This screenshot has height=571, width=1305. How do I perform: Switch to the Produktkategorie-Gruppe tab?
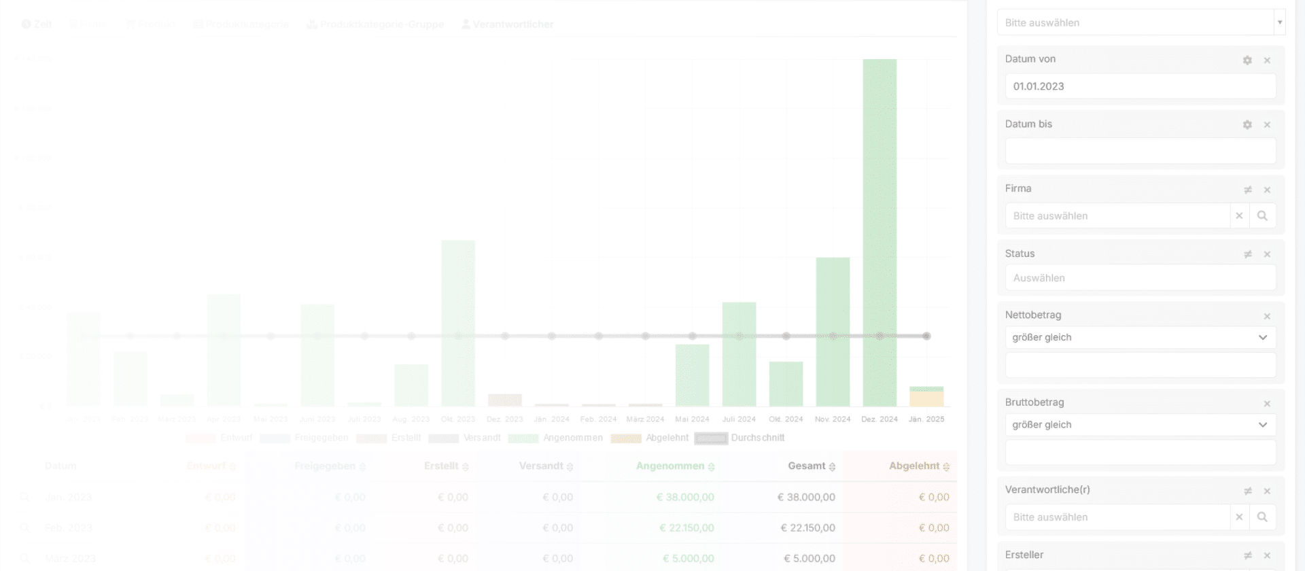[x=375, y=24]
